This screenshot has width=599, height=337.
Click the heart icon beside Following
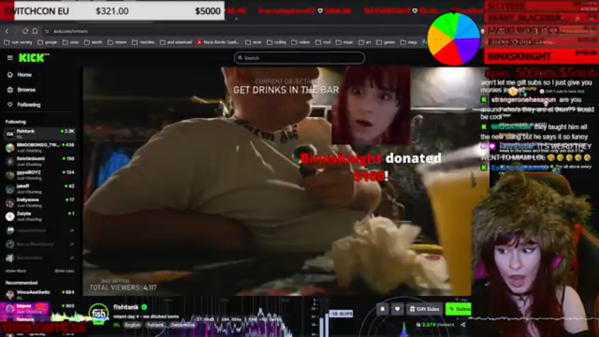[x=10, y=105]
